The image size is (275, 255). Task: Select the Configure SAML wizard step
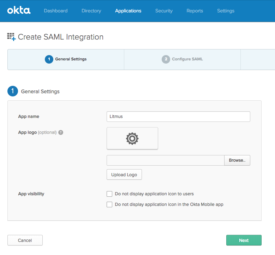pyautogui.click(x=182, y=59)
